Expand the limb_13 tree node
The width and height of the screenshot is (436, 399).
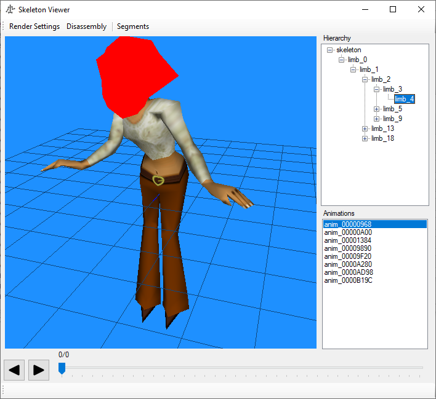(x=365, y=128)
